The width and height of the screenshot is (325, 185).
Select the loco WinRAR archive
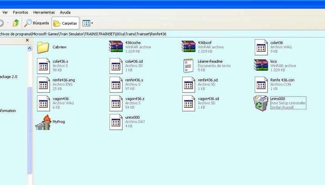261,66
